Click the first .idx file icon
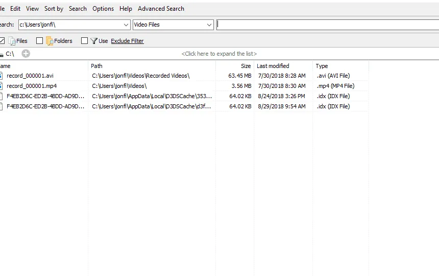Image resolution: width=439 pixels, height=276 pixels. pyautogui.click(x=2, y=96)
